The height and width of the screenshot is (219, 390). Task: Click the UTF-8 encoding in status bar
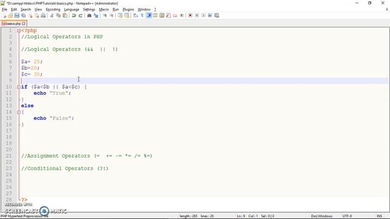tap(347, 216)
